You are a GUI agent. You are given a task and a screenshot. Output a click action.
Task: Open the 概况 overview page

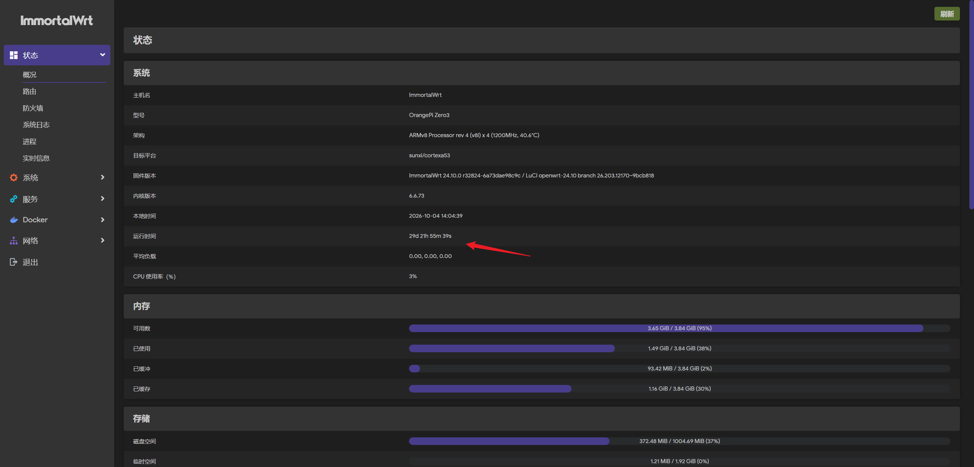[x=30, y=75]
